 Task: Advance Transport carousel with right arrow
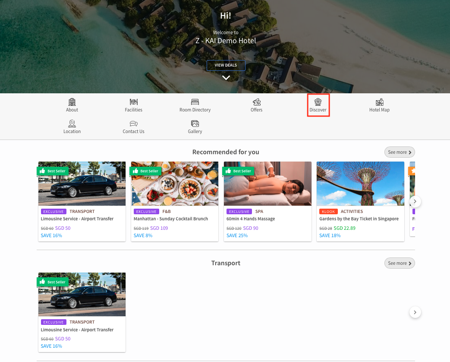(415, 312)
